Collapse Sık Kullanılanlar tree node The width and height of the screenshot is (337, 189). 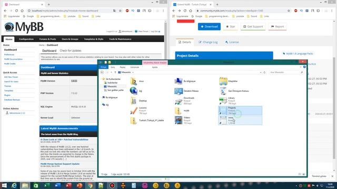coord(101,79)
